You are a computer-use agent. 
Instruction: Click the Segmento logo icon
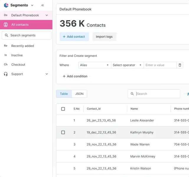[x=6, y=5]
